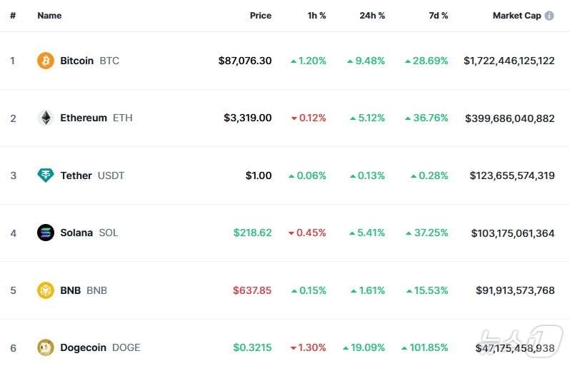
Task: Click the Tether logo icon
Action: coord(46,176)
